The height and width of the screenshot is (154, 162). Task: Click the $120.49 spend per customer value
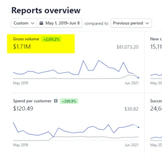[x=23, y=109]
